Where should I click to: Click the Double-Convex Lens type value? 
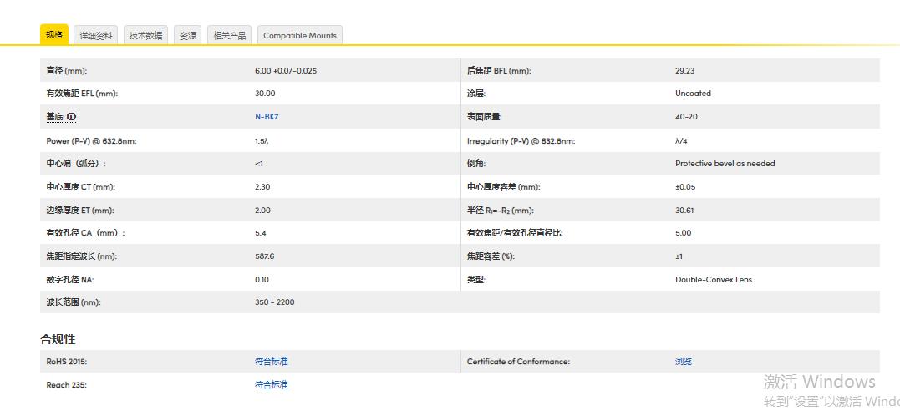point(714,280)
